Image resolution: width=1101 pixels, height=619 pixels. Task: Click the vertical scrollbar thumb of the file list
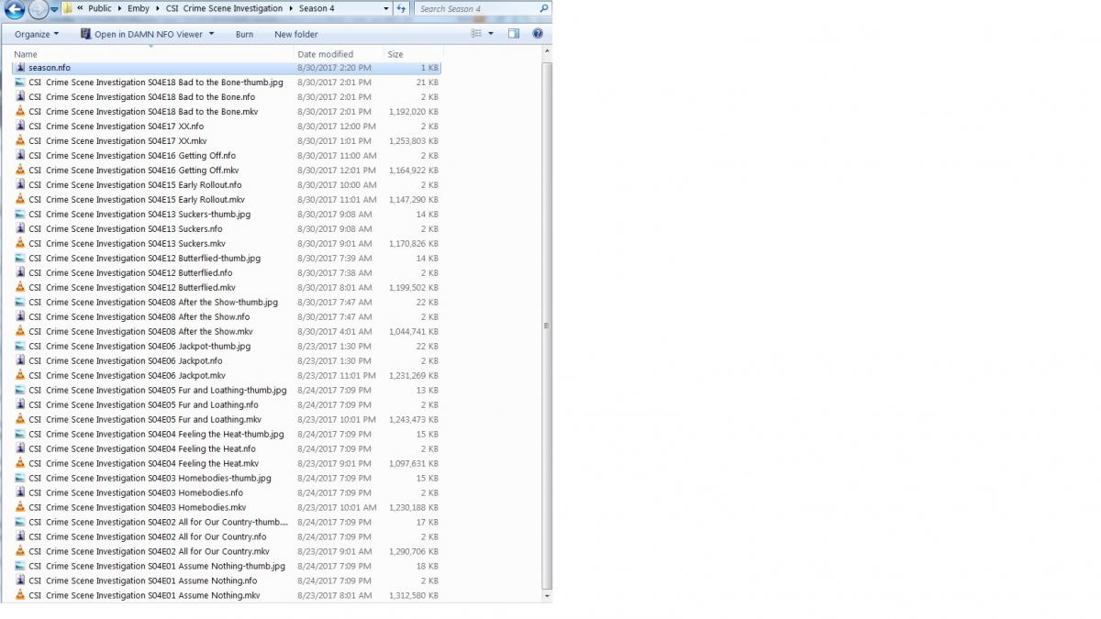pos(547,326)
